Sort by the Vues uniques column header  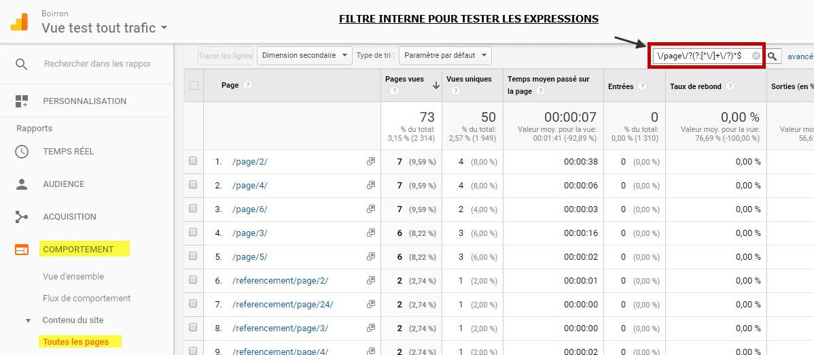(x=467, y=80)
